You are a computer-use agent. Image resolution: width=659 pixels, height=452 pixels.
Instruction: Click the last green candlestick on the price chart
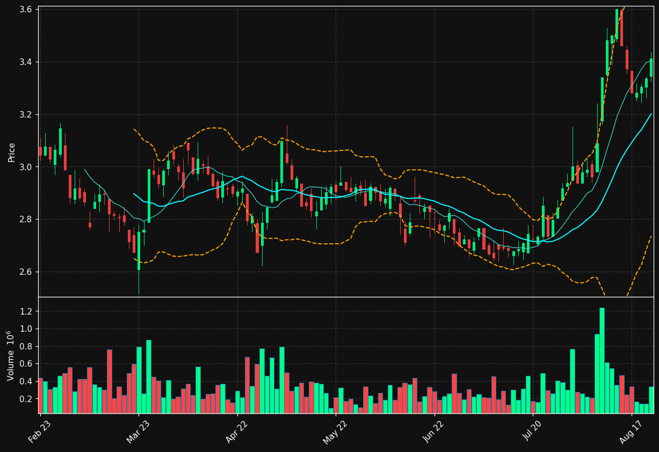[651, 68]
